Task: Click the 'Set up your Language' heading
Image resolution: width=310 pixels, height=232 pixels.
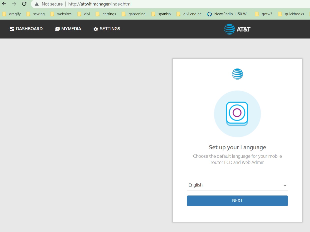Action: click(237, 147)
